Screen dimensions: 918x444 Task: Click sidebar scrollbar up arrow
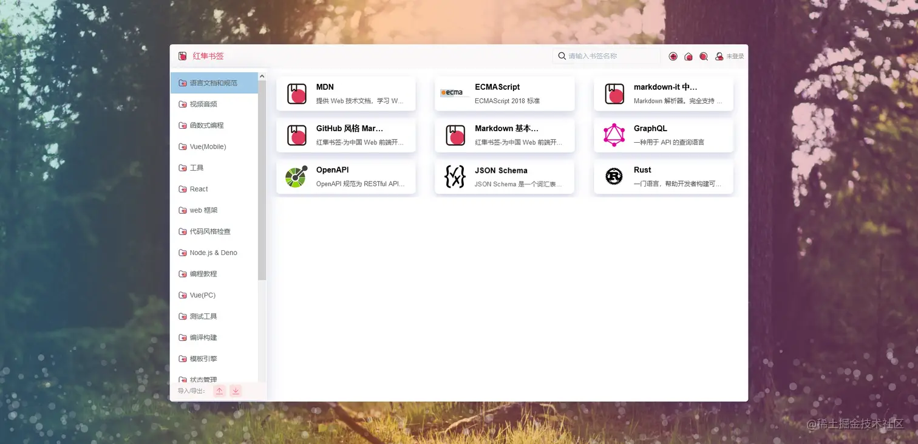pyautogui.click(x=262, y=77)
